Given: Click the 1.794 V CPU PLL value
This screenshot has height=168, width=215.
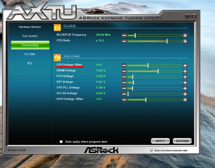Looking at the screenshot, I should (101, 88).
